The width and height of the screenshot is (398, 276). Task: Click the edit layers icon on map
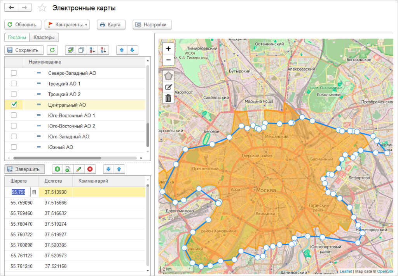(x=168, y=87)
